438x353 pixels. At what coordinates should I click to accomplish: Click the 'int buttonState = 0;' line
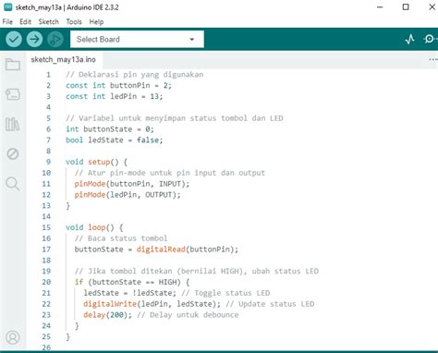[110, 129]
